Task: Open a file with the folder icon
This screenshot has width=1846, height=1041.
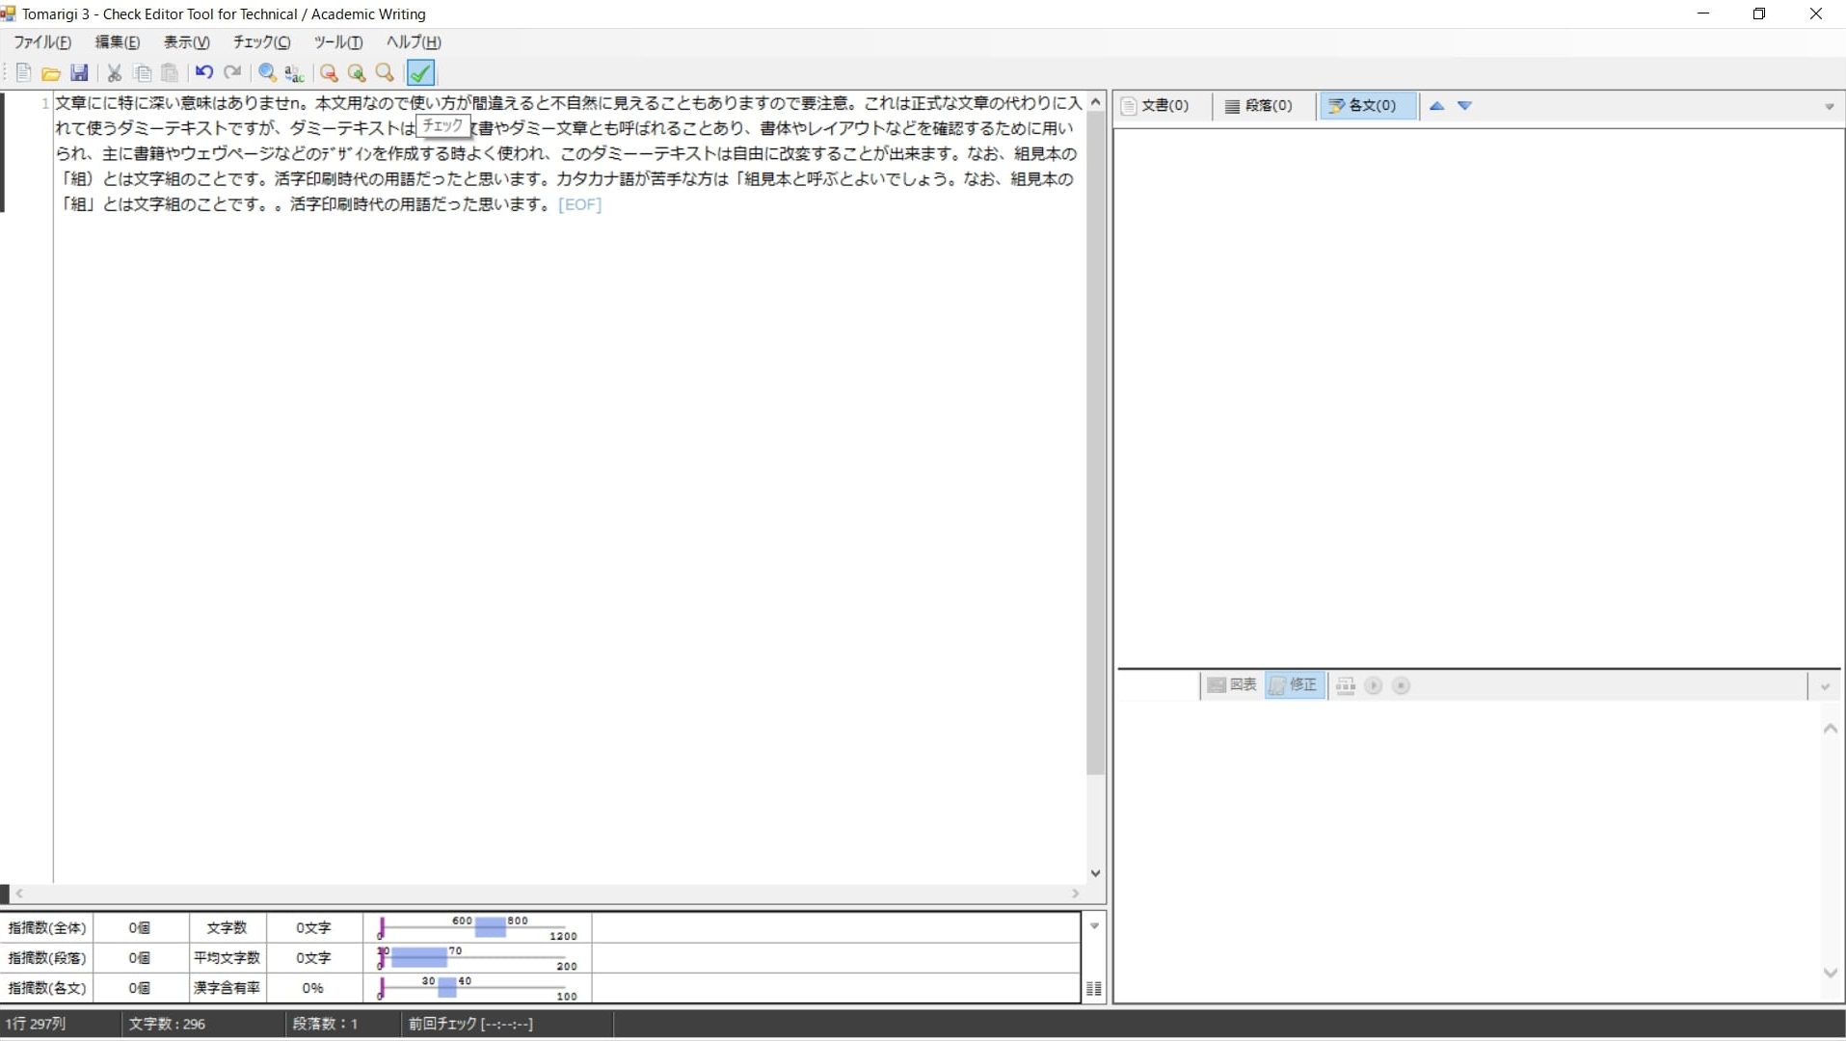Action: (51, 72)
